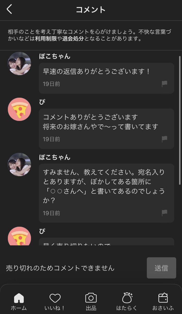Open the はたらく money bag tab
This screenshot has width=182, height=314.
point(127,301)
